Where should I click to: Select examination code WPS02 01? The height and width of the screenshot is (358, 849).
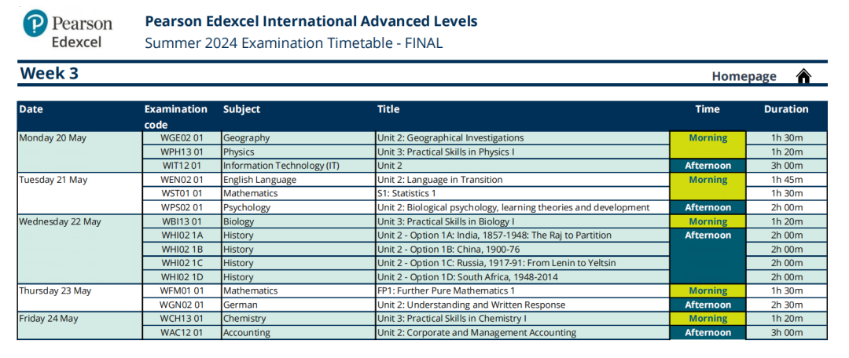click(x=182, y=208)
